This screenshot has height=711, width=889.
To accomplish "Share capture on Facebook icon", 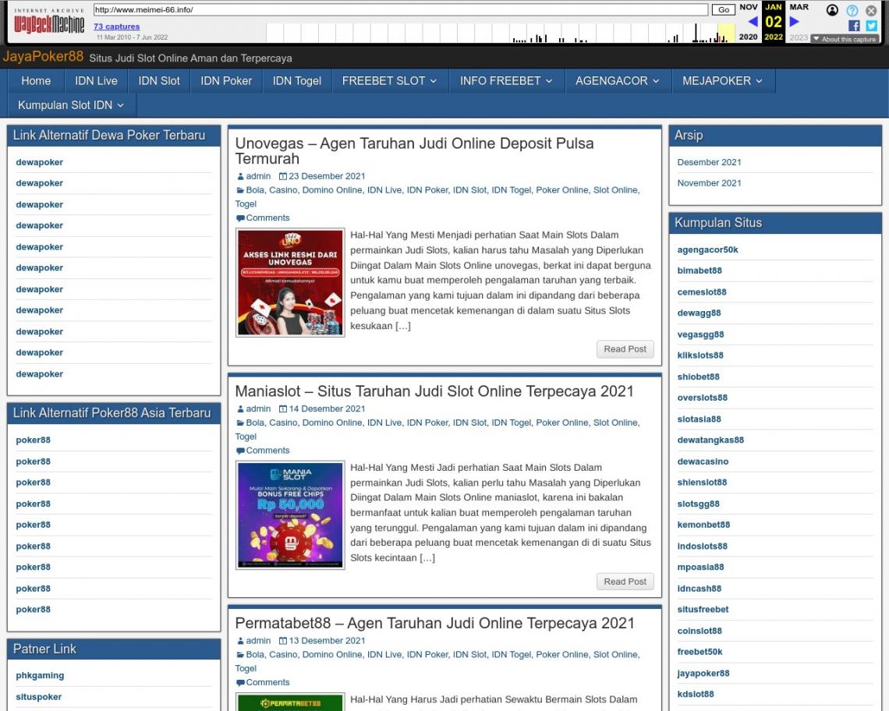I will coord(854,26).
